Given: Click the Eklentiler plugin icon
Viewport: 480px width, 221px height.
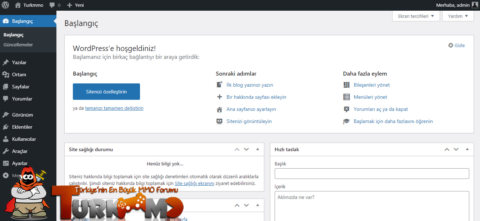Looking at the screenshot, I should pyautogui.click(x=6, y=127).
